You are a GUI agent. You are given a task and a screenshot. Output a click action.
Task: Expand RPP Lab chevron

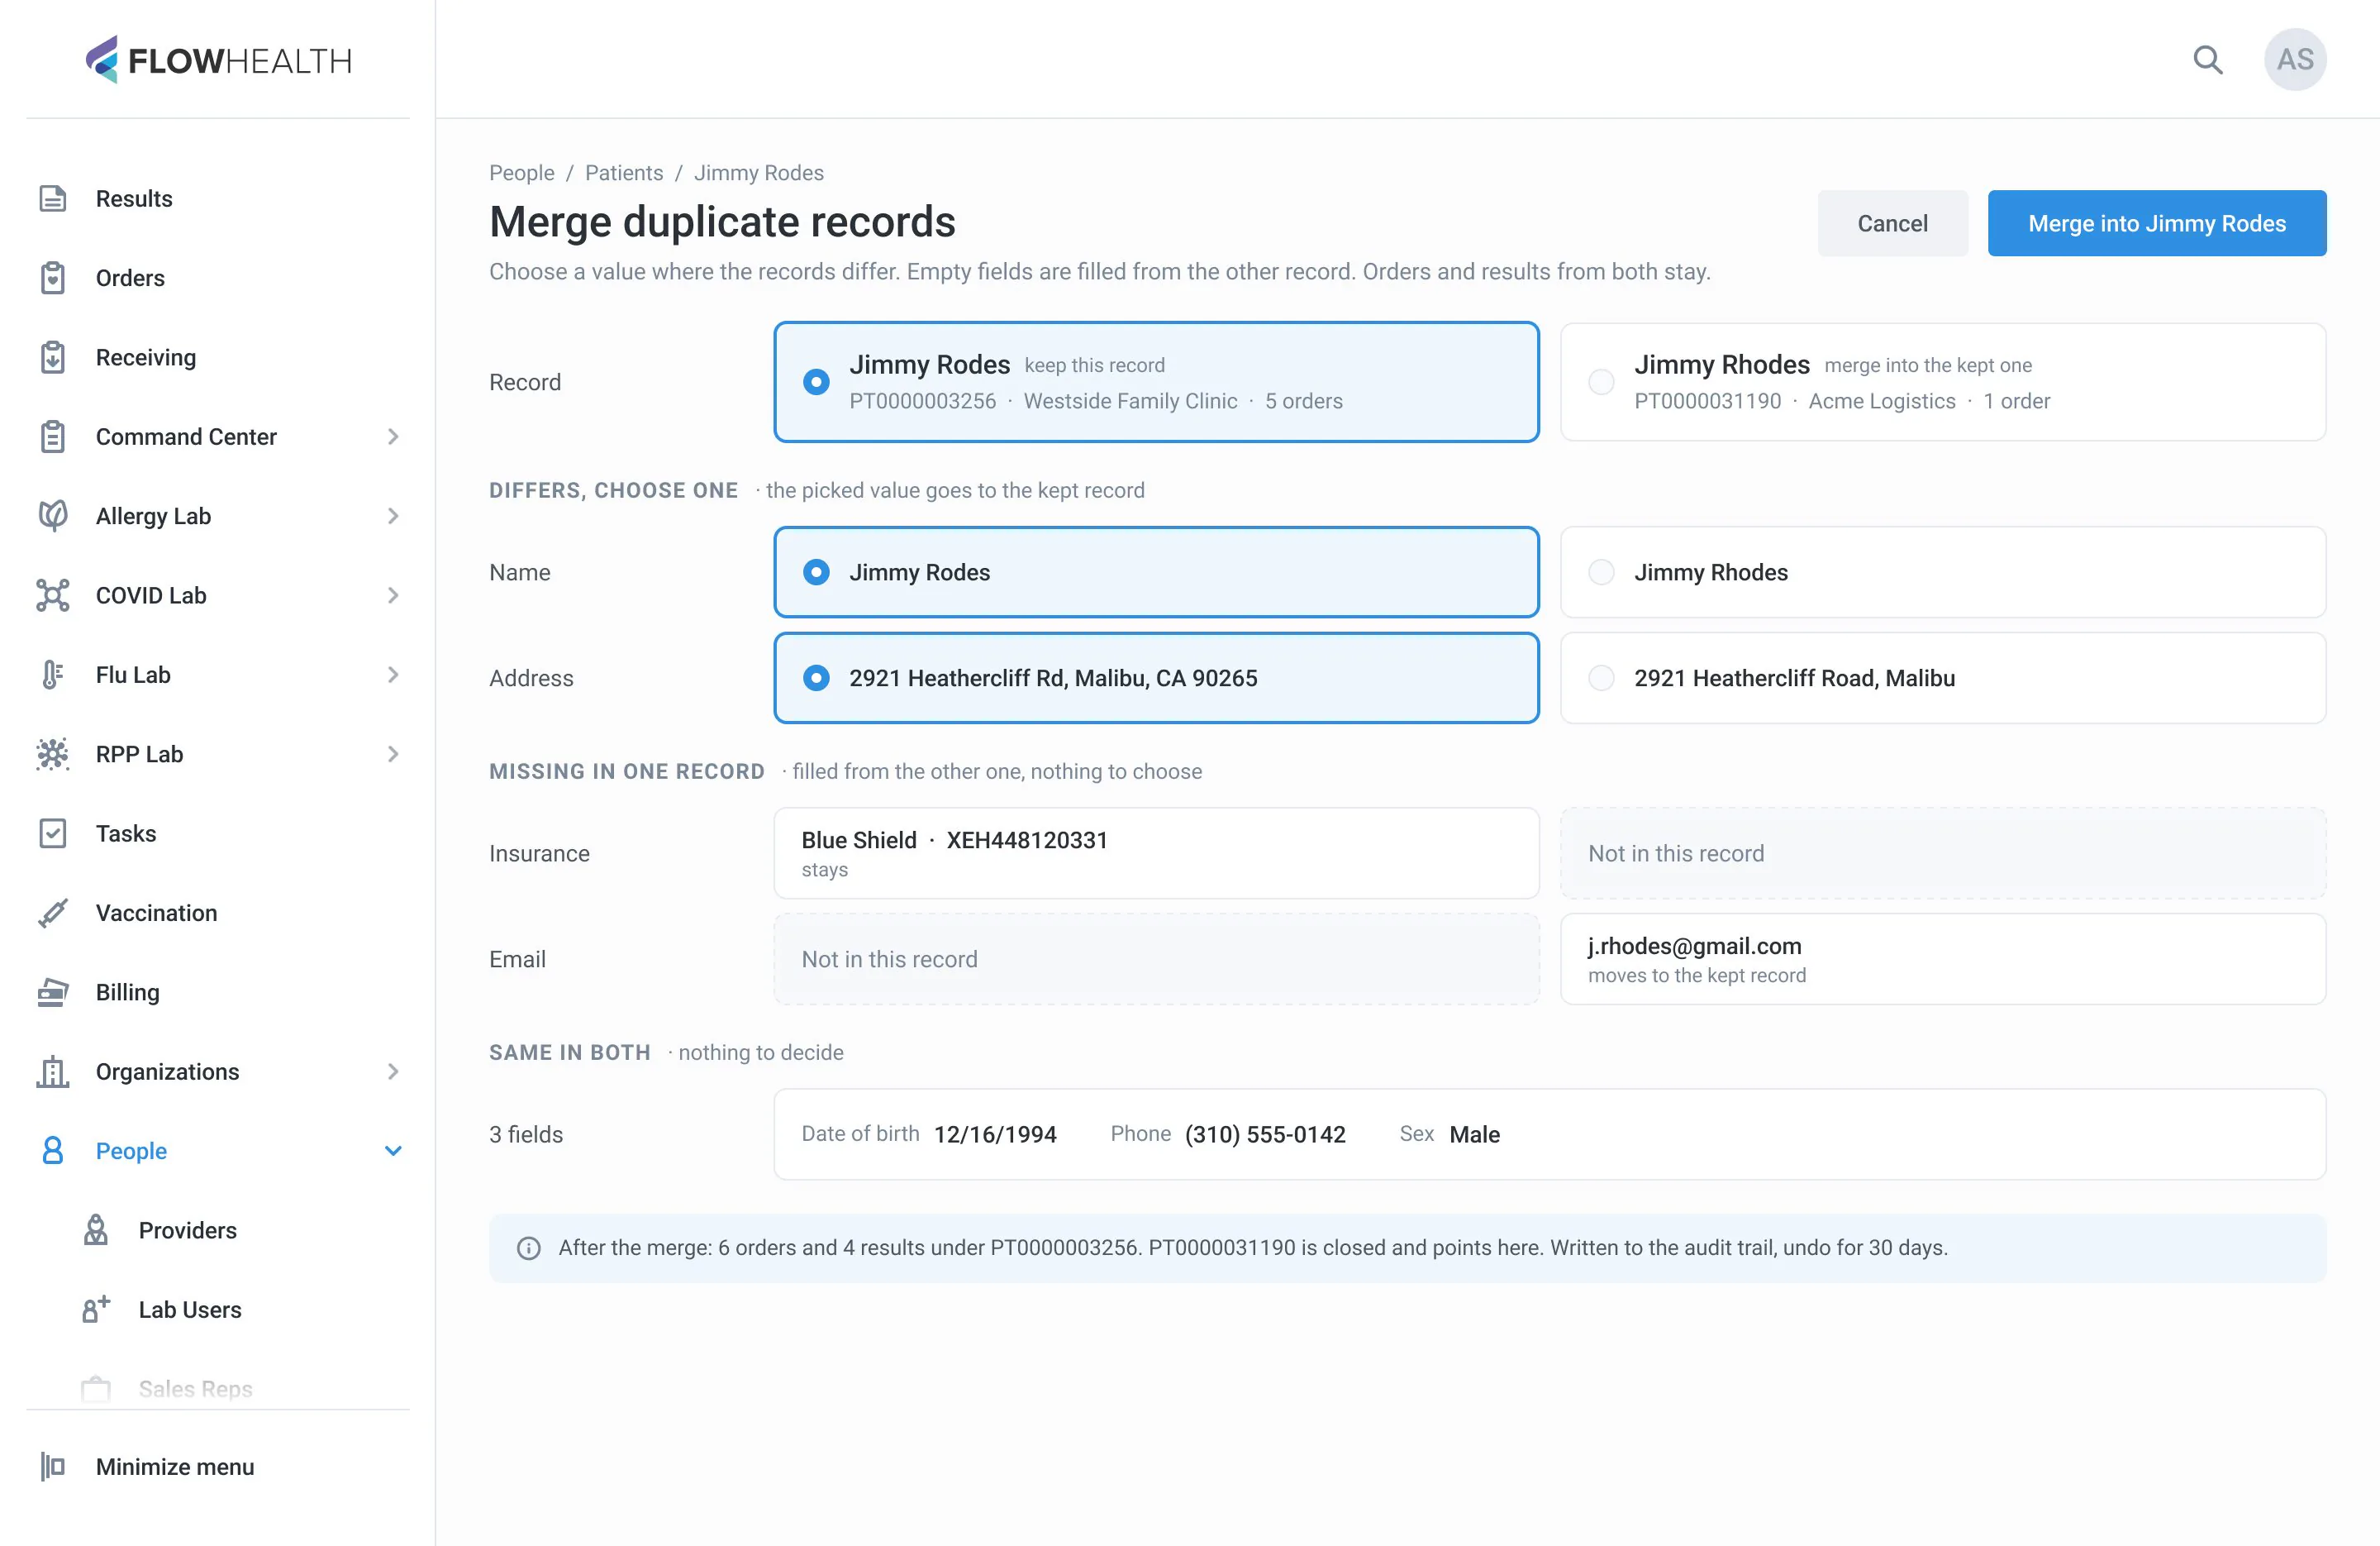393,753
